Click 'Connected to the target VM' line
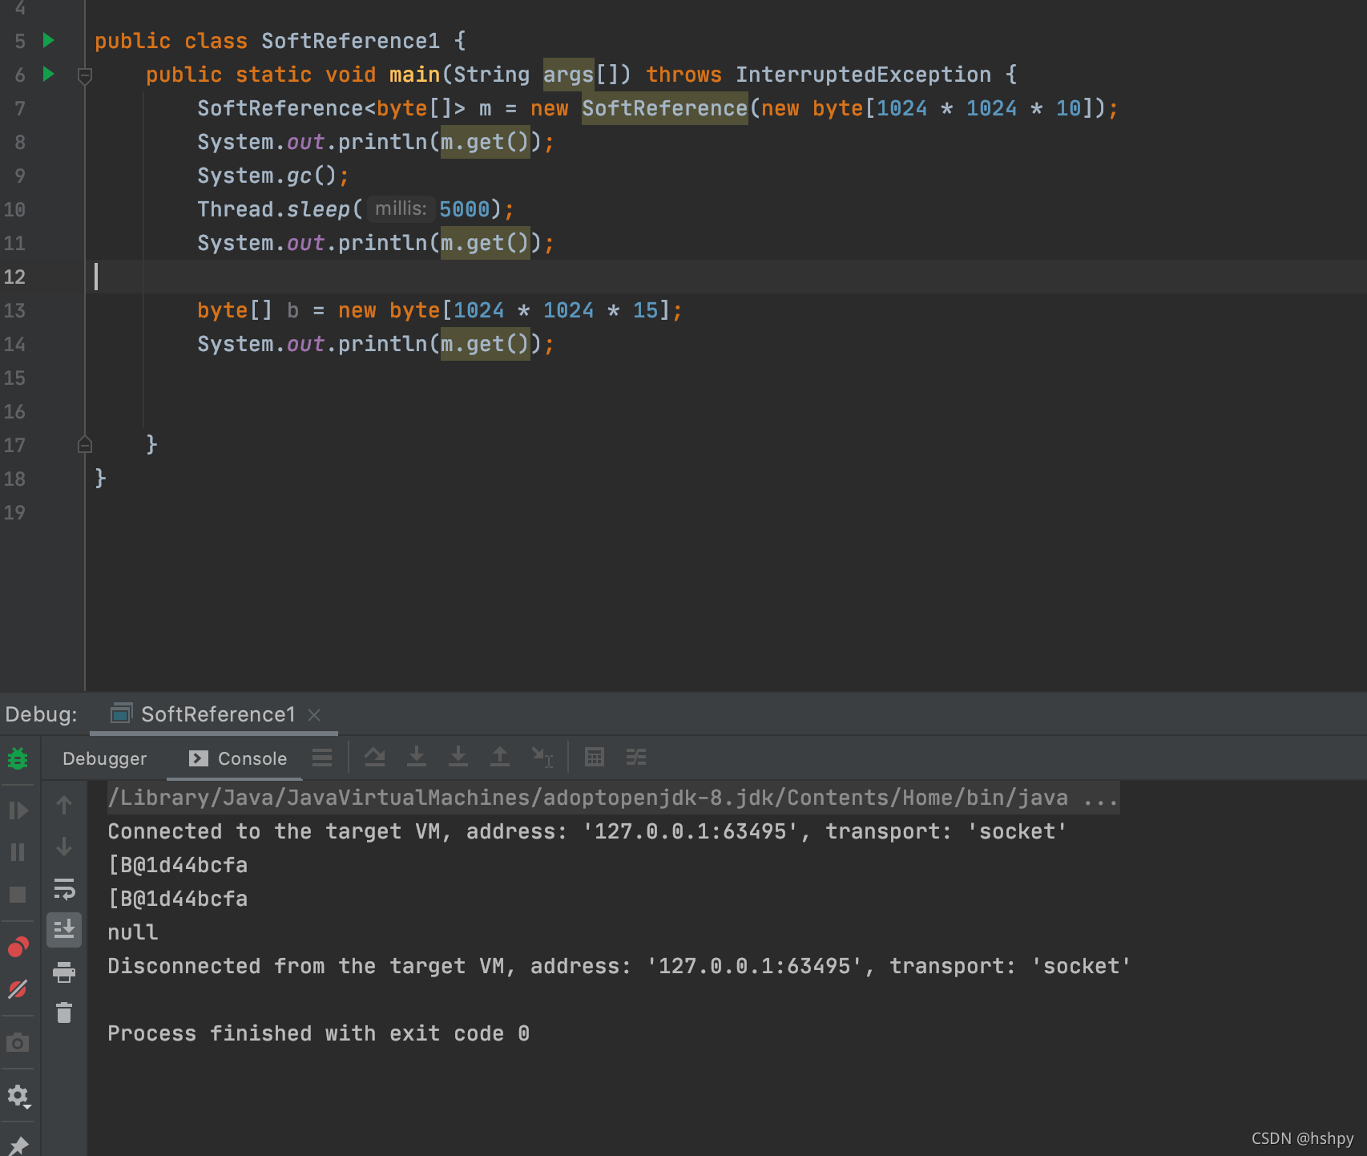 [587, 831]
